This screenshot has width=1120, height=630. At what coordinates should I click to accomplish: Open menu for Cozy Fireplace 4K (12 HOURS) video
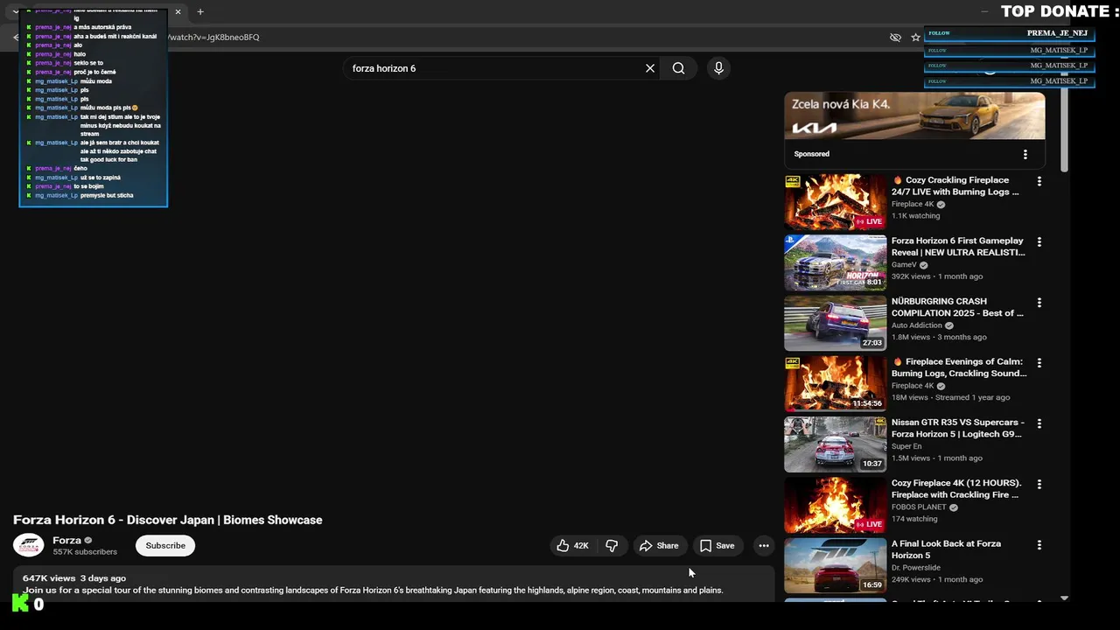(x=1039, y=484)
